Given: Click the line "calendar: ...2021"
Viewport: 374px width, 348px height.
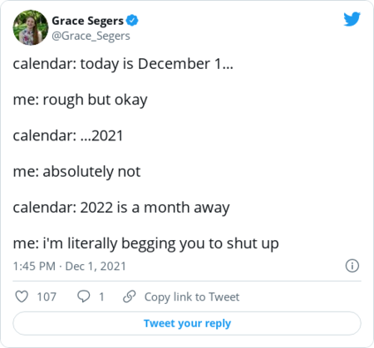Looking at the screenshot, I should coord(68,135).
